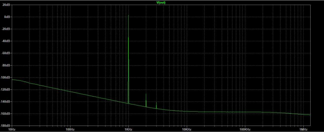324x132 pixels.
Task: Click the 100Hz frequency axis label
Action: point(70,130)
